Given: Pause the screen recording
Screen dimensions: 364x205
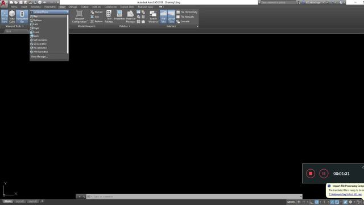Looking at the screenshot, I should [x=324, y=173].
